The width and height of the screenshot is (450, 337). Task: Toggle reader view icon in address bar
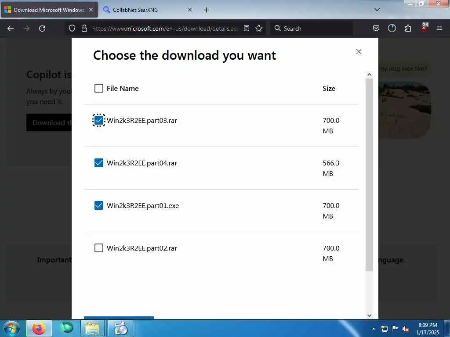(x=246, y=28)
